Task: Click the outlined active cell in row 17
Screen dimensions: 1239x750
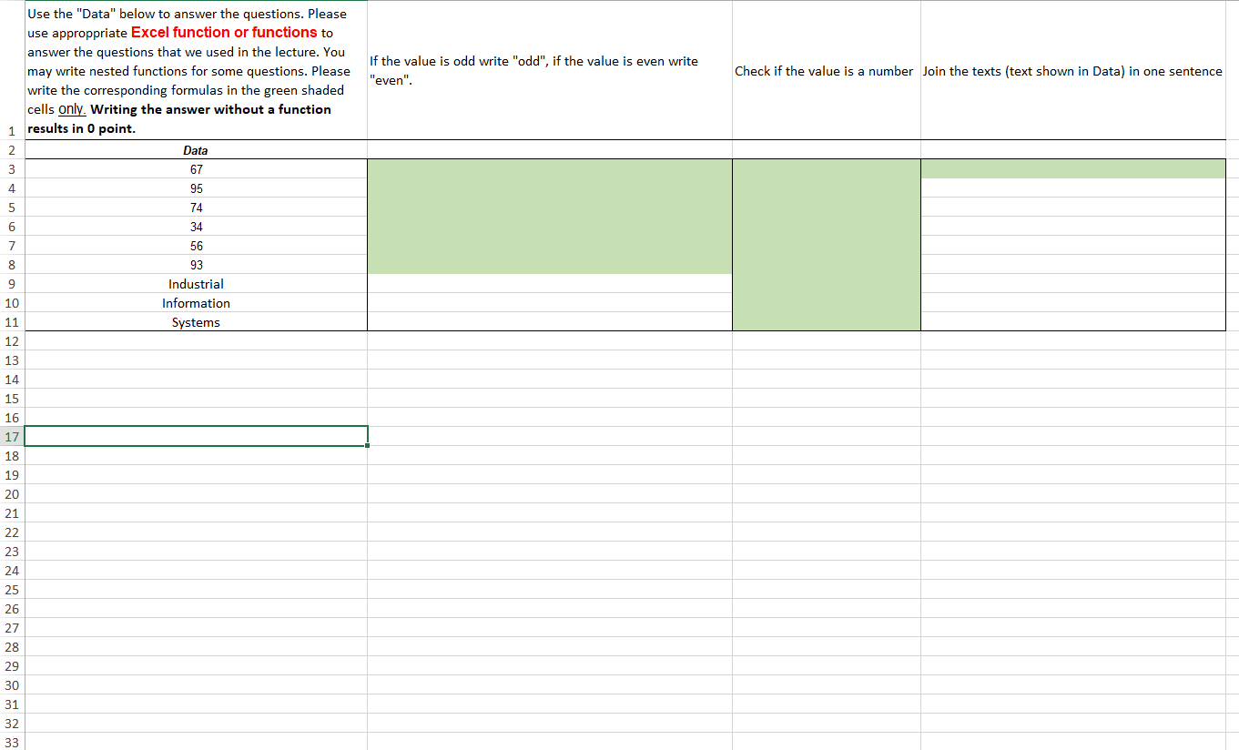Action: [x=196, y=436]
